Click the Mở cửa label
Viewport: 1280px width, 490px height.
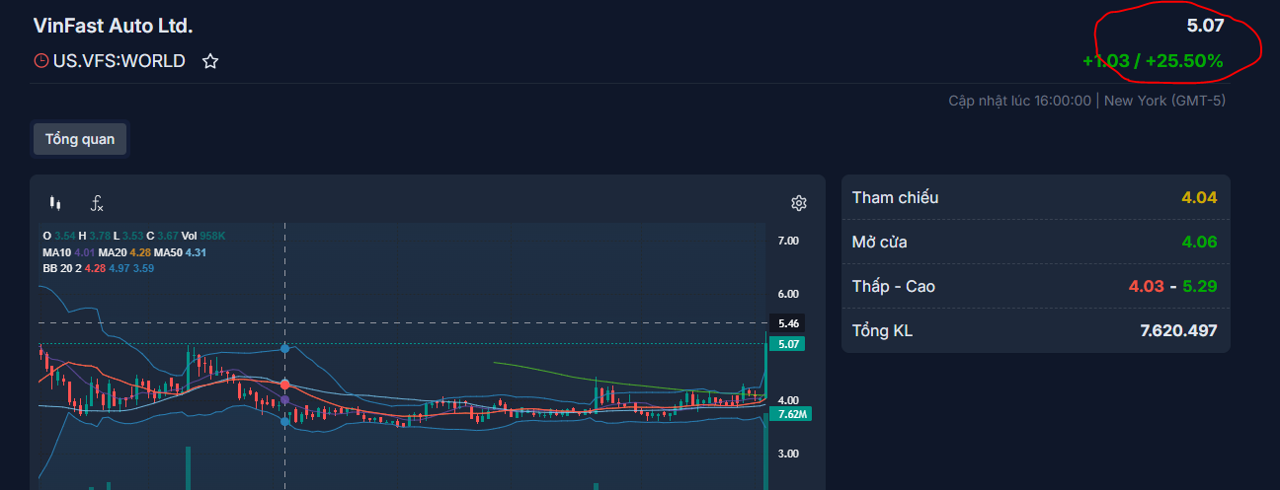[879, 242]
